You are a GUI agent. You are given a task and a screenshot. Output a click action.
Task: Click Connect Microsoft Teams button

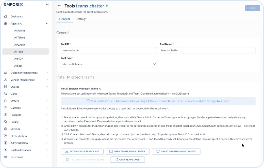(85, 160)
